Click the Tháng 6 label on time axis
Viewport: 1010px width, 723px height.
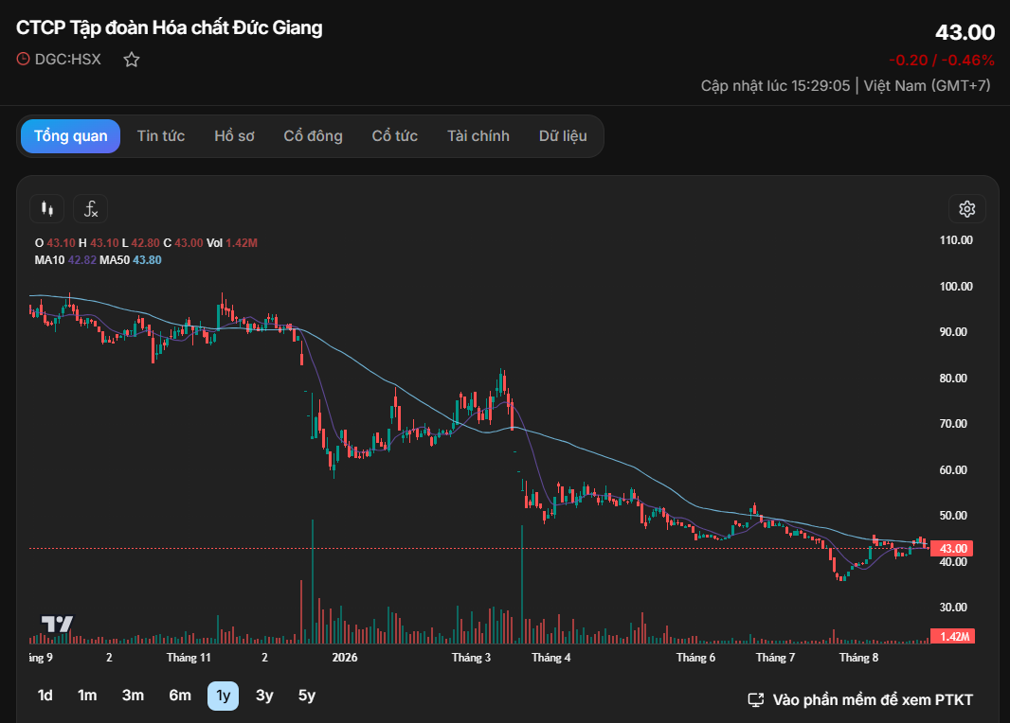pos(695,658)
